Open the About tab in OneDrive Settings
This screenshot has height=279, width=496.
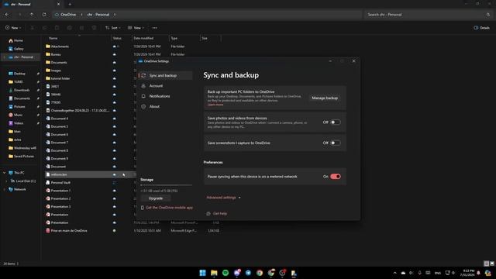click(x=165, y=107)
